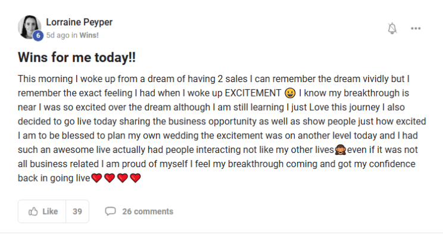View the 39 likes count

click(x=77, y=211)
